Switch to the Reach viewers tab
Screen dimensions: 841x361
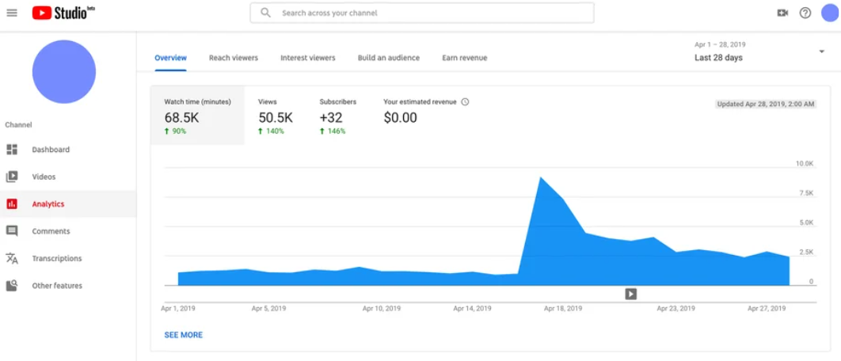click(234, 58)
